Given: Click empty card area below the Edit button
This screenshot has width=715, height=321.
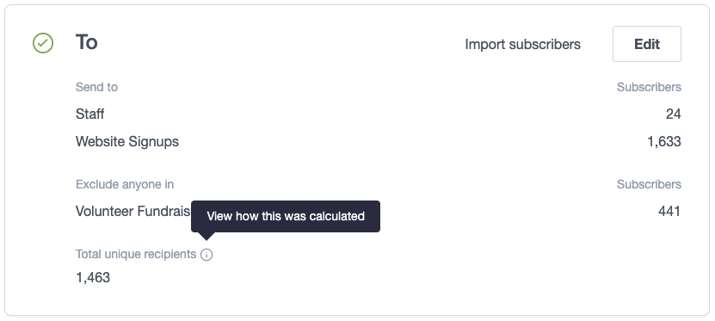Looking at the screenshot, I should 647,73.
